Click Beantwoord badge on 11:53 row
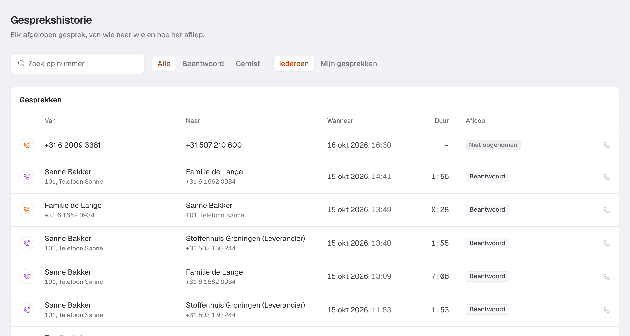This screenshot has height=336, width=630. coord(487,309)
